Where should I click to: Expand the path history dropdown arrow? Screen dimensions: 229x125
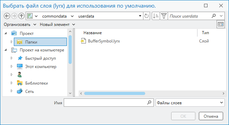[x=140, y=16]
